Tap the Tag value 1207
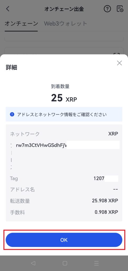Viewport: 128px width, 271px height. tap(99, 178)
